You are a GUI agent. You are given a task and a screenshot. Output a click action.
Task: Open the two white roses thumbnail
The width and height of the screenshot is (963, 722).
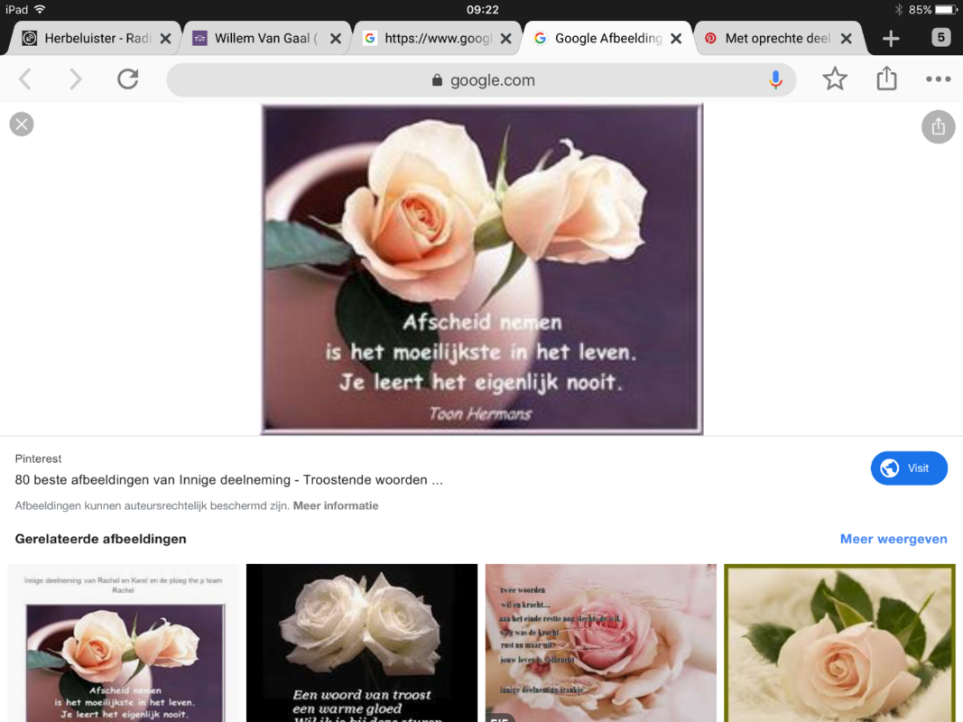(362, 643)
